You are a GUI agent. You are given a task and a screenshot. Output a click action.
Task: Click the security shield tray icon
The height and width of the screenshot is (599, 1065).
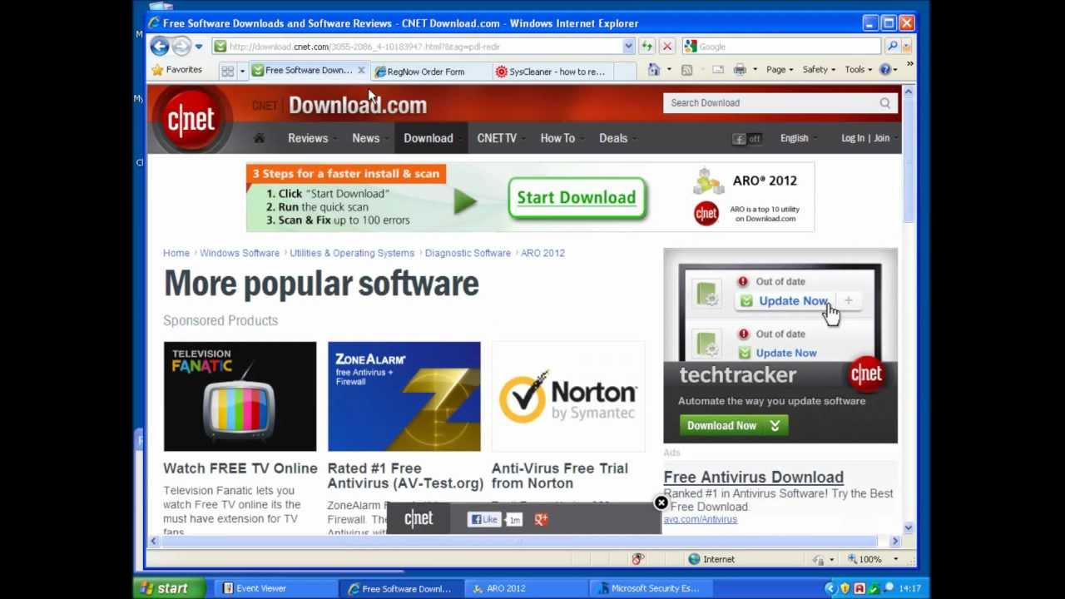(845, 588)
